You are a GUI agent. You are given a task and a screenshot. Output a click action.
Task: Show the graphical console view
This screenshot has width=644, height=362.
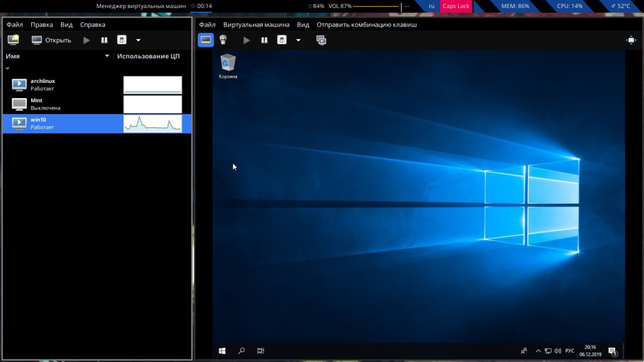tap(206, 40)
